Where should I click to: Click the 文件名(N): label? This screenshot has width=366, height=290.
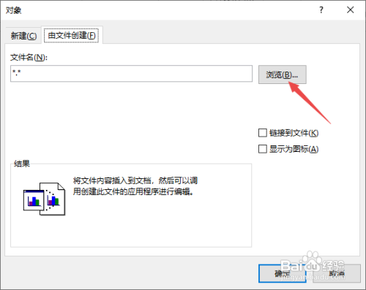coord(29,58)
